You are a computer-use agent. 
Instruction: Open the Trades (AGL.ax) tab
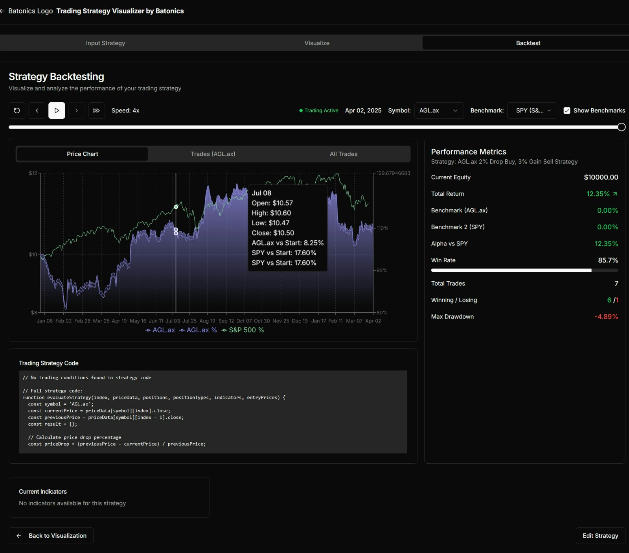pyautogui.click(x=213, y=154)
